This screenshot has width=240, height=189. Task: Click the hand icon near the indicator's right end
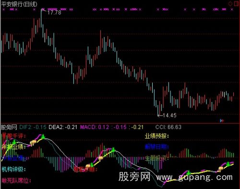221,169
